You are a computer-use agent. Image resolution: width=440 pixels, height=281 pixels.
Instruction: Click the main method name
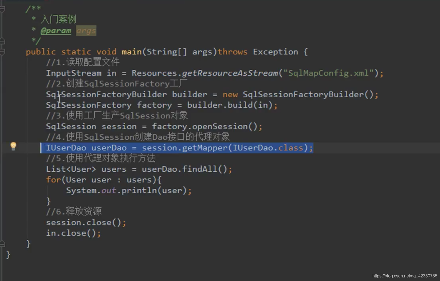[x=132, y=52]
